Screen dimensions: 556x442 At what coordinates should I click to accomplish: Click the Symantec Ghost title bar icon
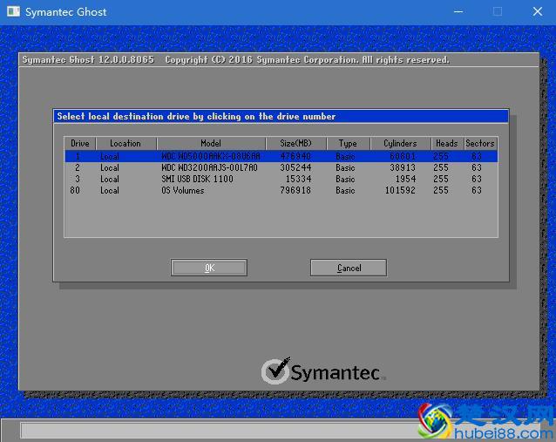click(12, 12)
